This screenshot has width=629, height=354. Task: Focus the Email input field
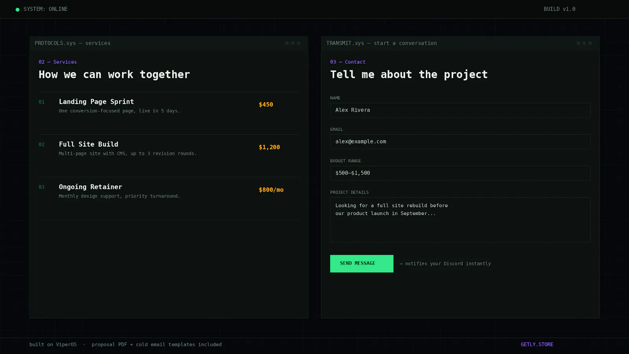(460, 142)
